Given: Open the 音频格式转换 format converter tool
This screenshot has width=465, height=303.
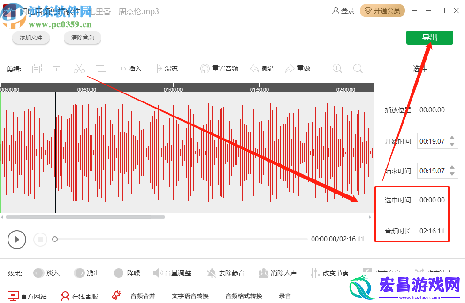Looking at the screenshot, I should pos(244,296).
